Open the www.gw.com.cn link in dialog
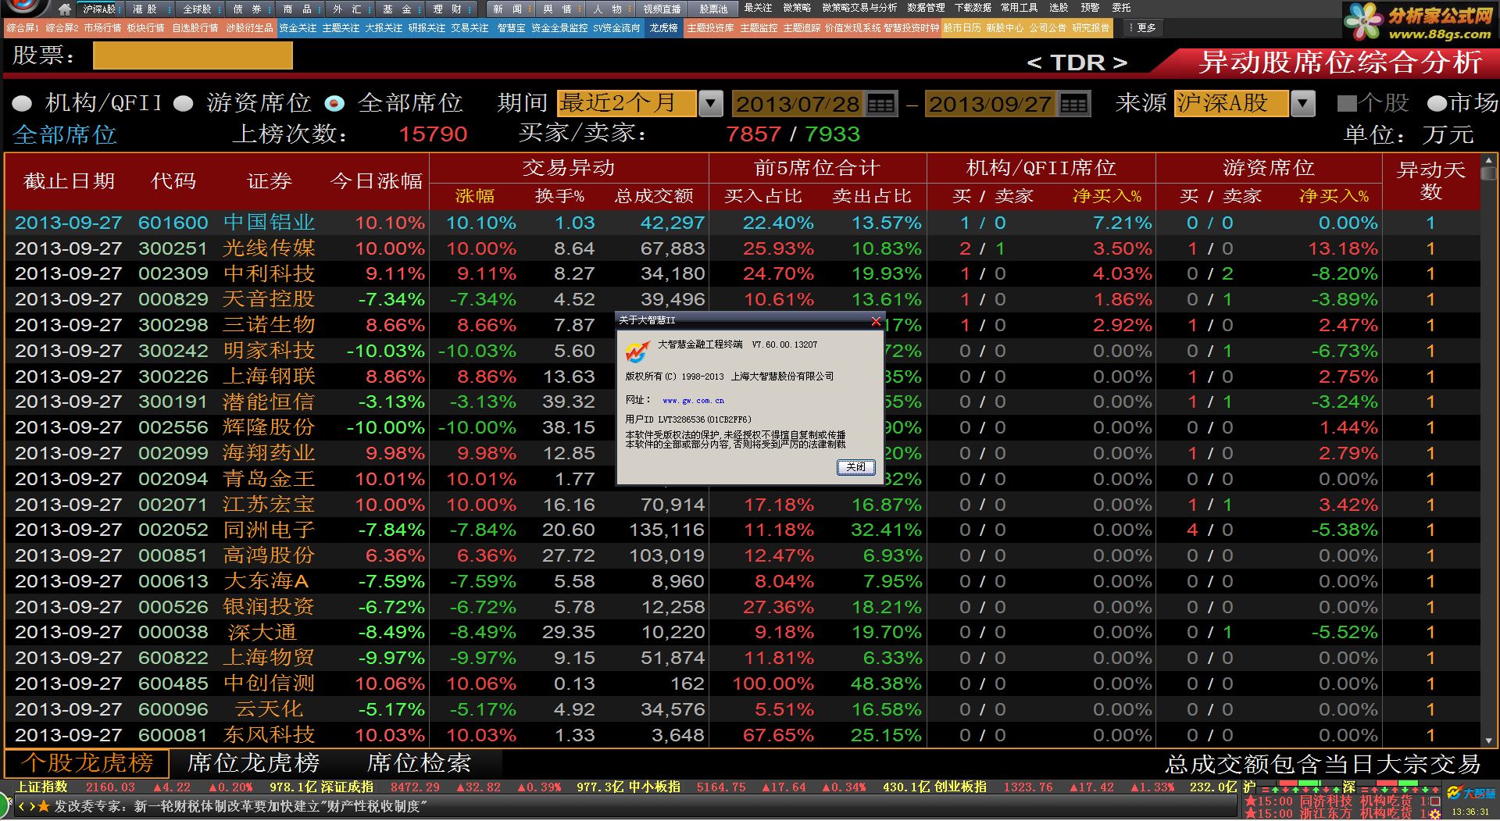The width and height of the screenshot is (1500, 821). [693, 401]
